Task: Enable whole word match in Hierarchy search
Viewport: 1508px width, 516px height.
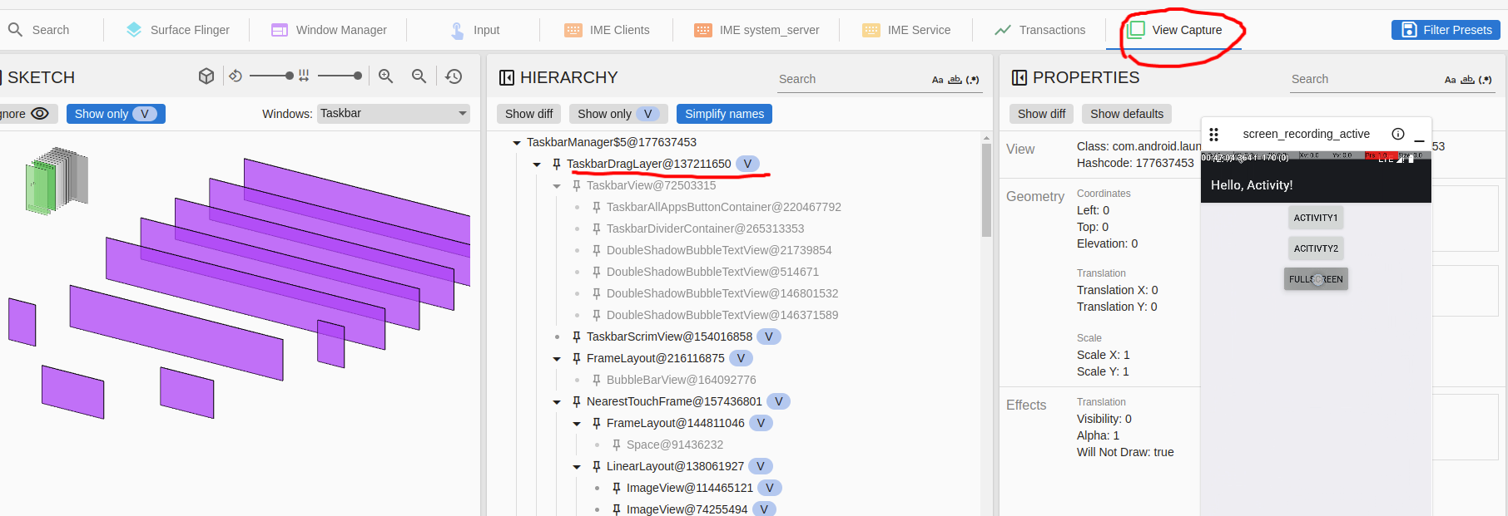Action: tap(955, 80)
